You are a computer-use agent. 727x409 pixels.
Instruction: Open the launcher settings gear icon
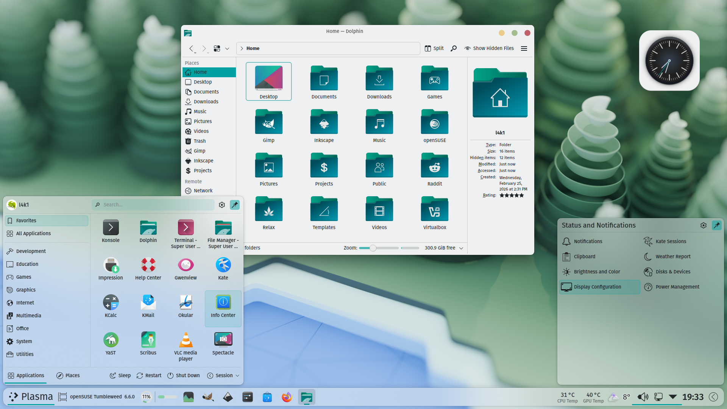pyautogui.click(x=222, y=205)
